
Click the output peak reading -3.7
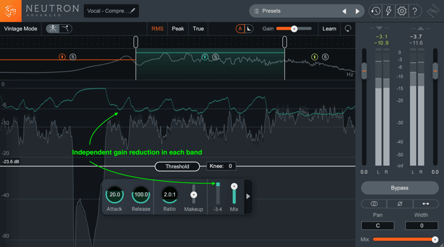[416, 37]
